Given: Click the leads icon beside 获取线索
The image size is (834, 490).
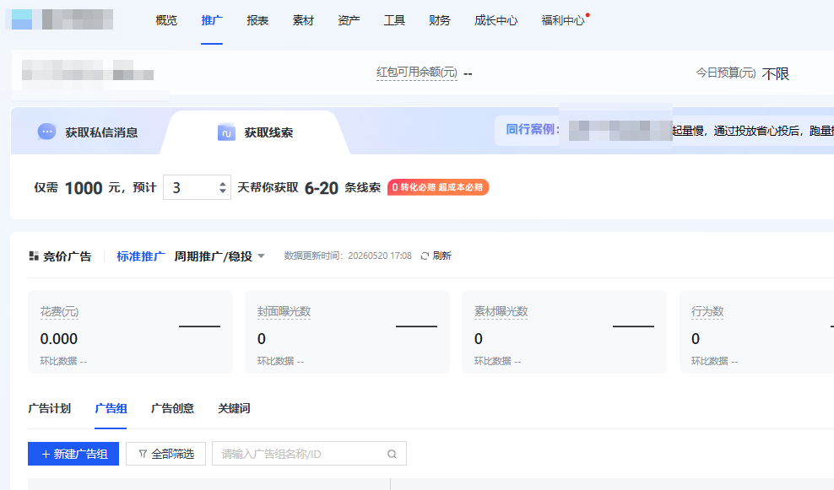Looking at the screenshot, I should (x=226, y=132).
